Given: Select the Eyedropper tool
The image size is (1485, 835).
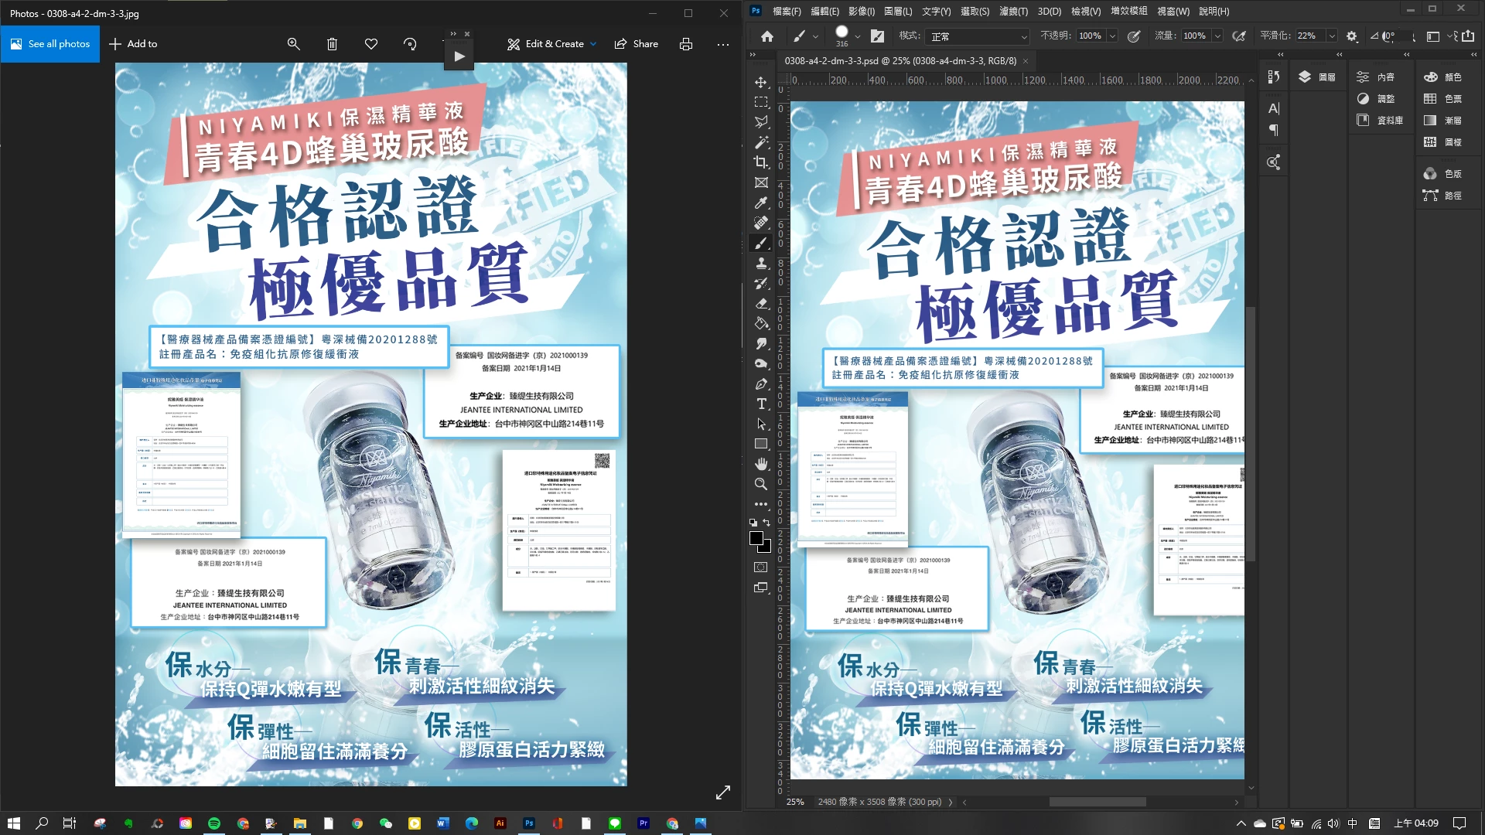Looking at the screenshot, I should coord(761,203).
